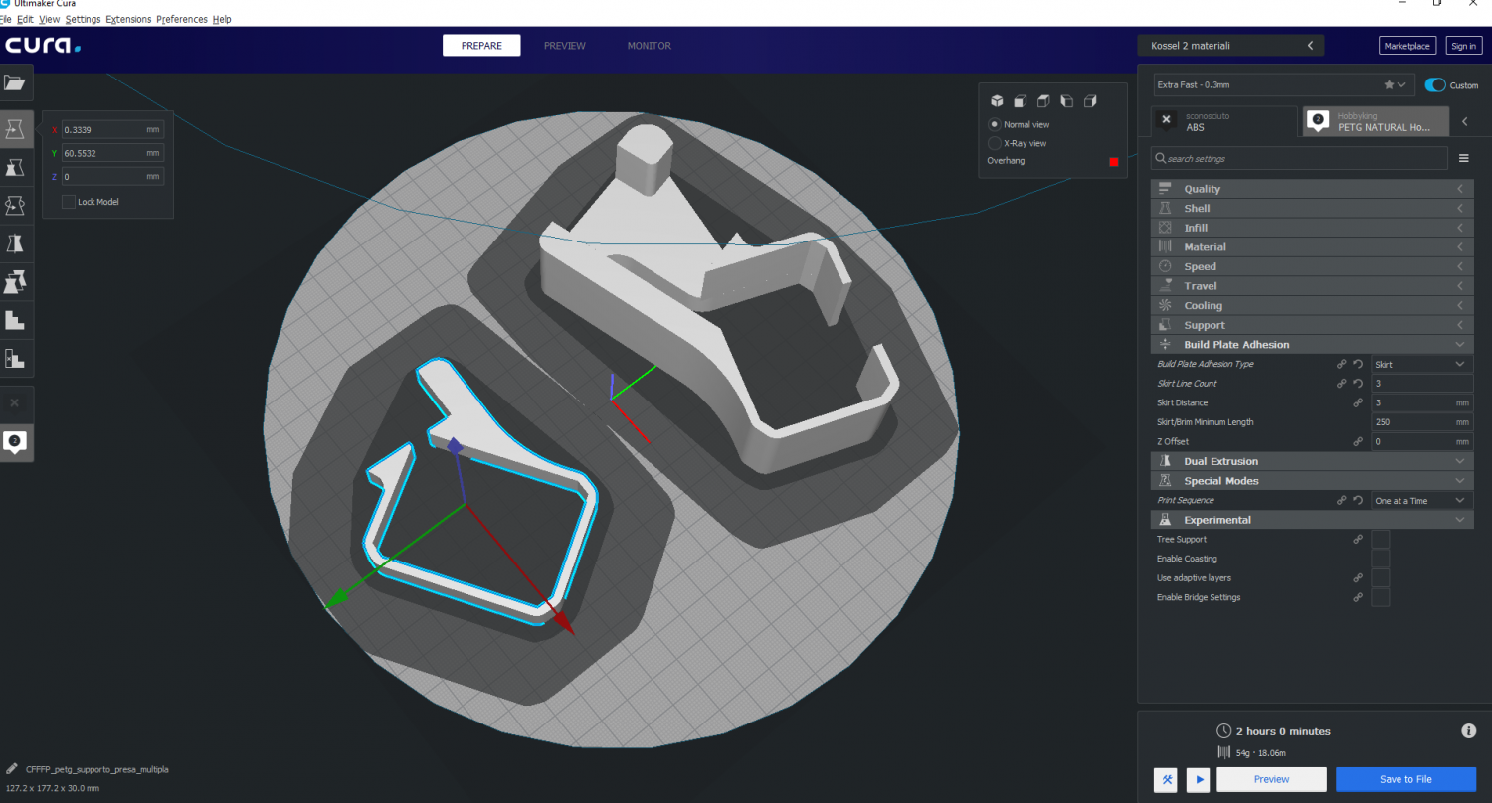
Task: Click the Save to File button
Action: [1405, 779]
